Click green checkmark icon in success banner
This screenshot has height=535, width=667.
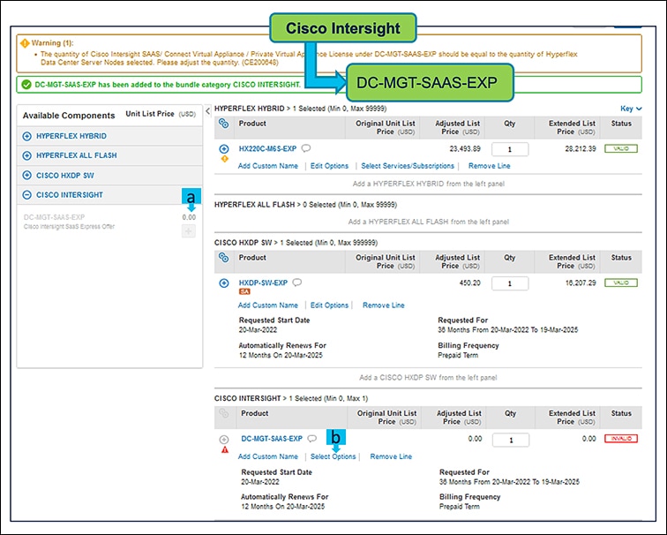point(26,85)
